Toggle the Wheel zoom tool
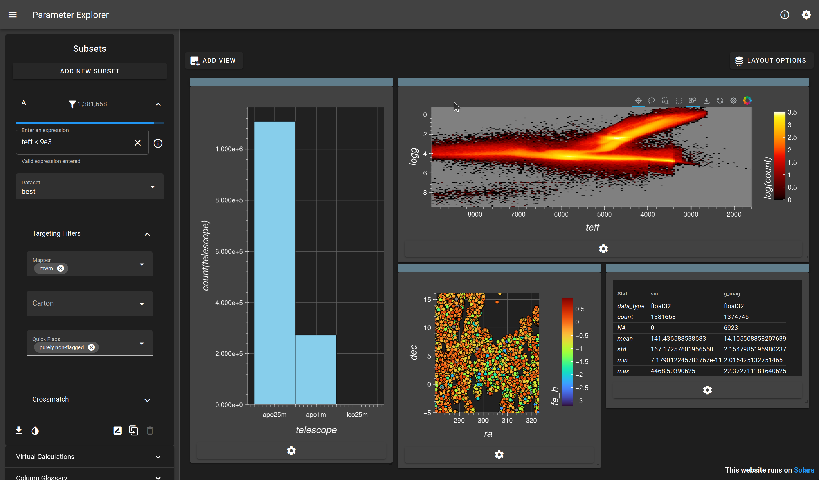Viewport: 819px width, 480px height. pyautogui.click(x=692, y=101)
